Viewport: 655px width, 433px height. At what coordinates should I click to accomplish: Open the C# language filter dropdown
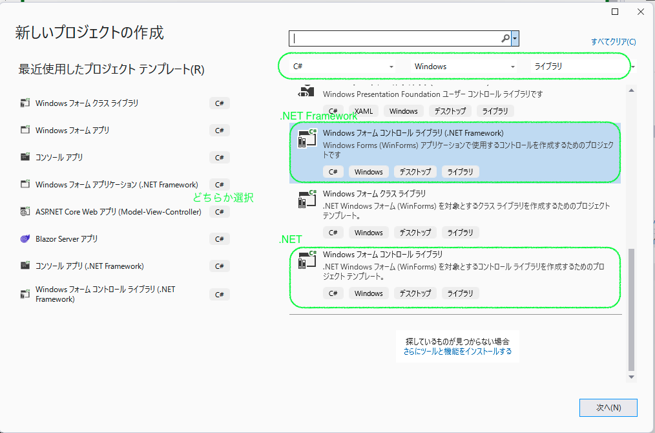point(343,67)
